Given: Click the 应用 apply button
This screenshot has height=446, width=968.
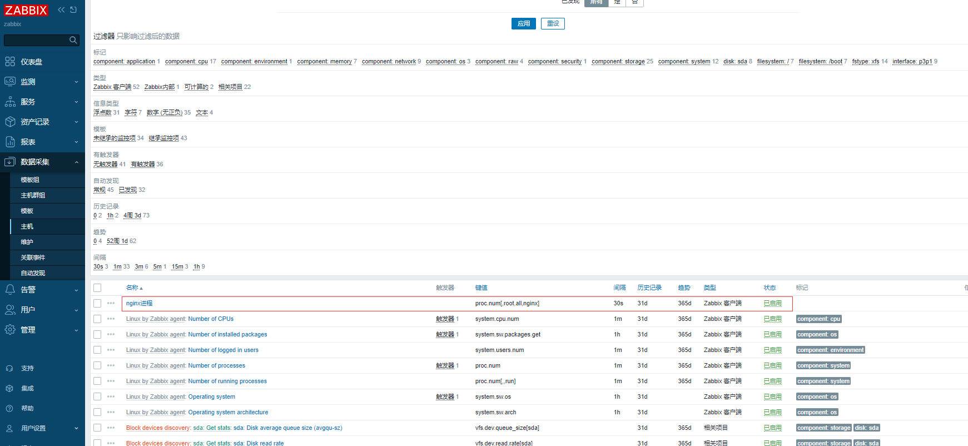Looking at the screenshot, I should (x=524, y=23).
